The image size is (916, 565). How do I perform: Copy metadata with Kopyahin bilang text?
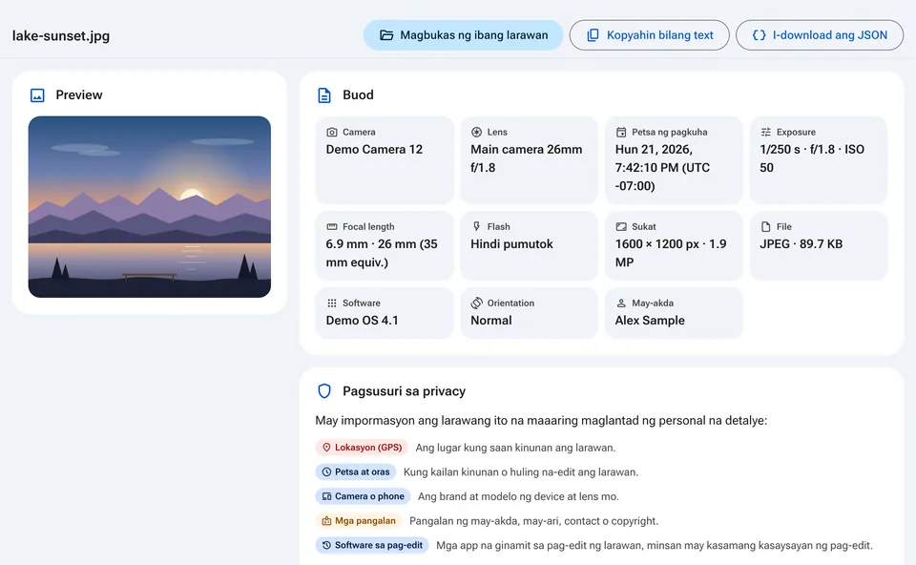pyautogui.click(x=649, y=35)
